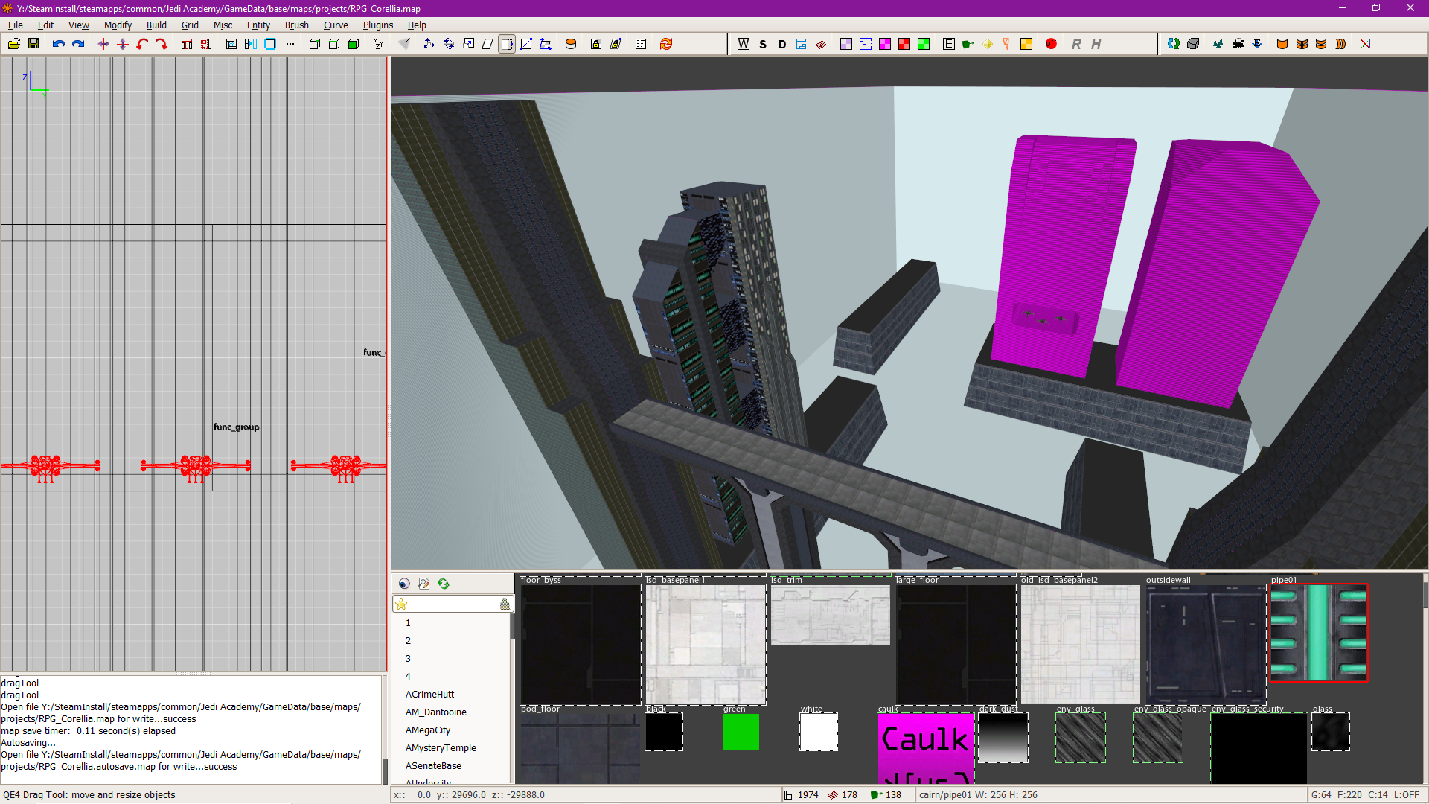Undo the last action
The height and width of the screenshot is (804, 1429).
click(x=59, y=44)
